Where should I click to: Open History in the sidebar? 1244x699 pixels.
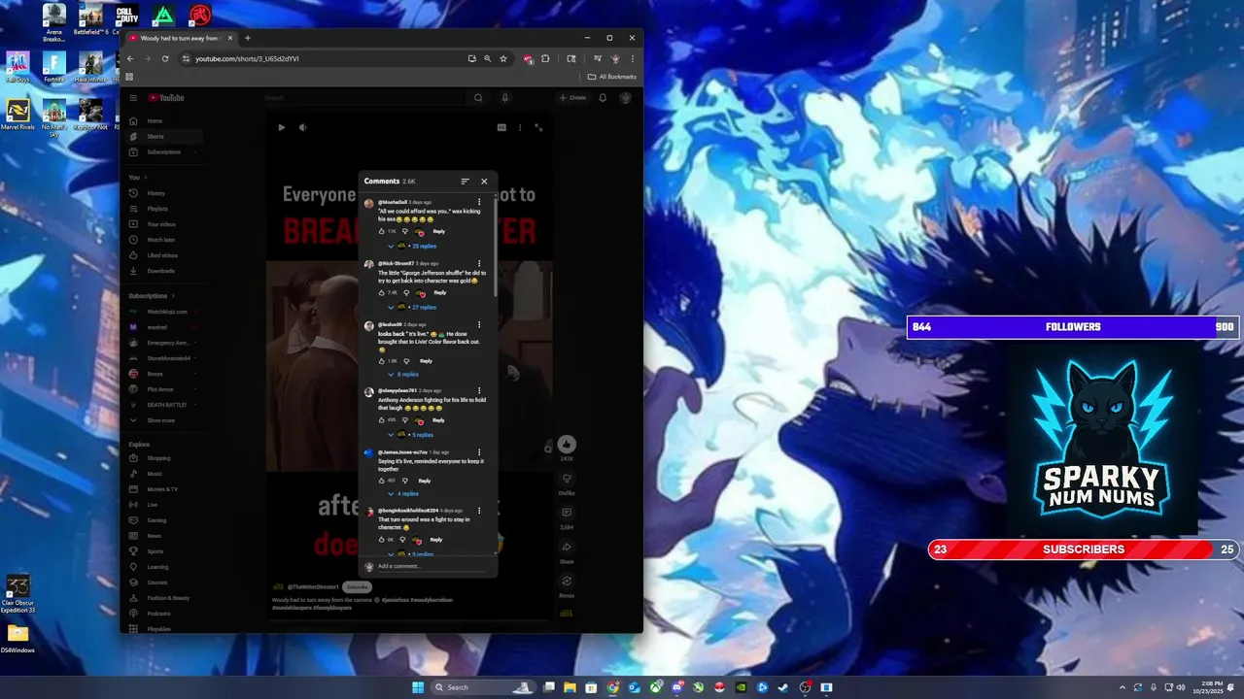click(x=162, y=193)
